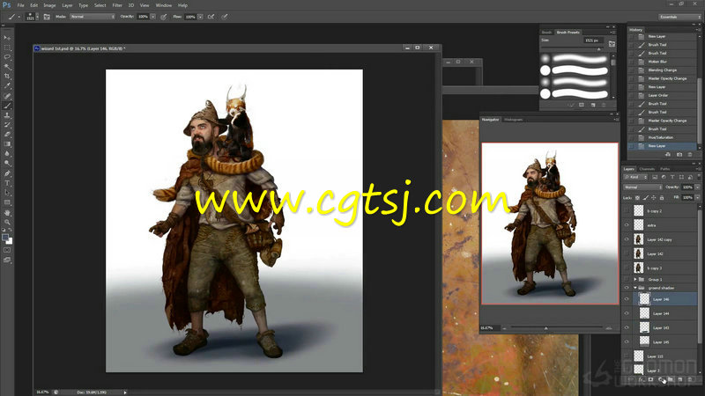This screenshot has height=396, width=705.
Task: Switch to the Paths tab
Action: (x=665, y=169)
